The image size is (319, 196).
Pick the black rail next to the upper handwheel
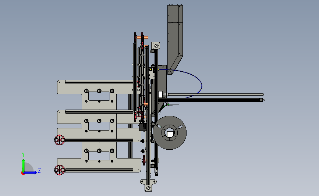[x=99, y=140]
